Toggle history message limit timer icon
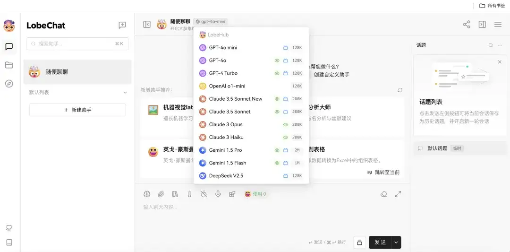The image size is (510, 252). (204, 194)
